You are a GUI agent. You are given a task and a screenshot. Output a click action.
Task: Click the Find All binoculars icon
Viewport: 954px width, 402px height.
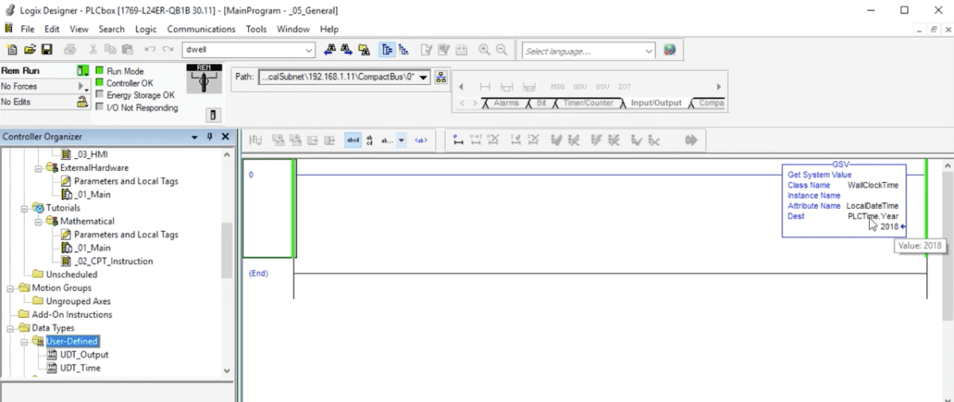pos(364,50)
